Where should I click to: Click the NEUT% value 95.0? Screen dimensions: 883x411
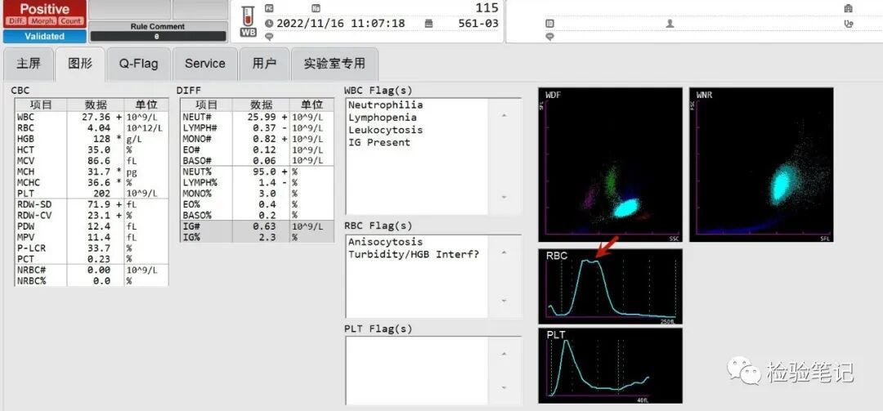(265, 172)
